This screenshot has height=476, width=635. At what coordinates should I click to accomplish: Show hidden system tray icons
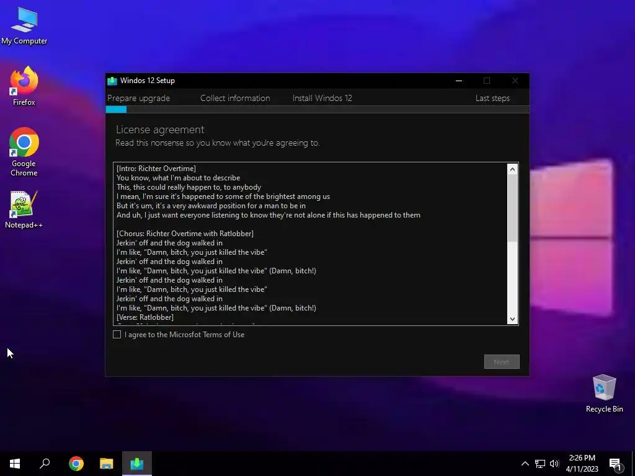(x=525, y=464)
